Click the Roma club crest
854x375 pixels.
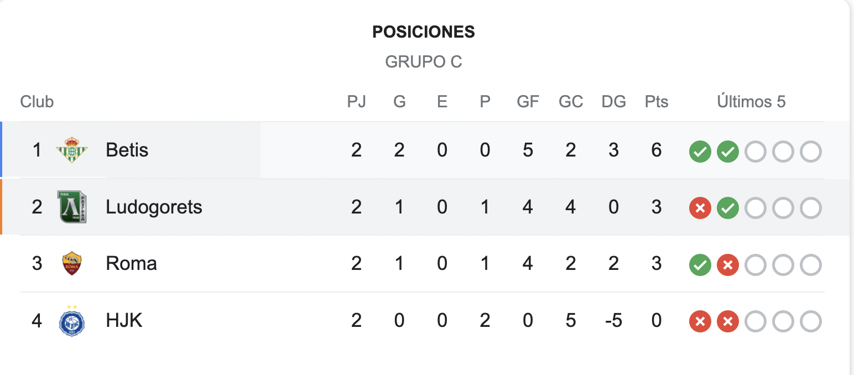pyautogui.click(x=72, y=263)
